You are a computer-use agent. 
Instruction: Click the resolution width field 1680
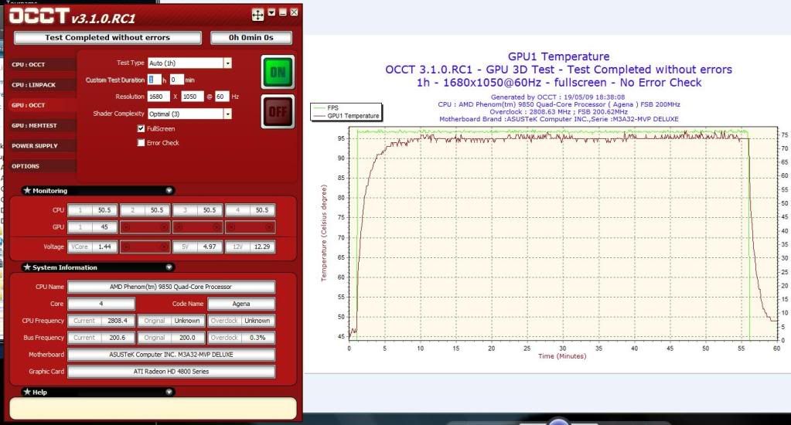click(159, 97)
